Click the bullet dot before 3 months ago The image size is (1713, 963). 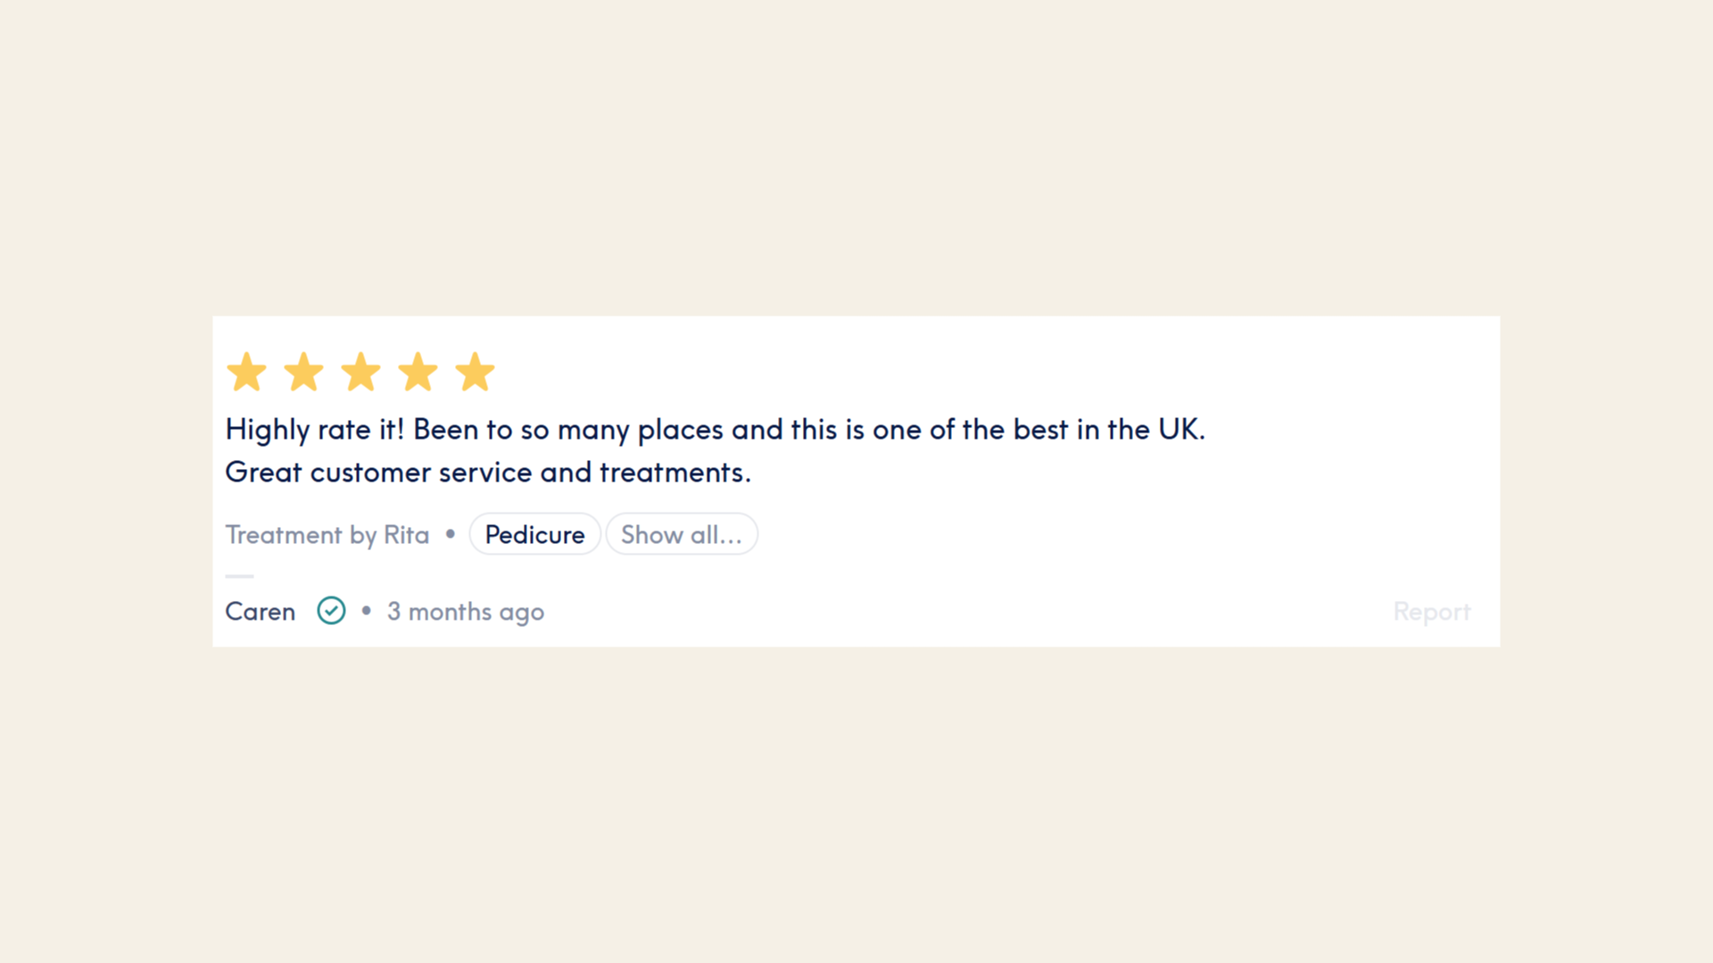[x=366, y=611]
